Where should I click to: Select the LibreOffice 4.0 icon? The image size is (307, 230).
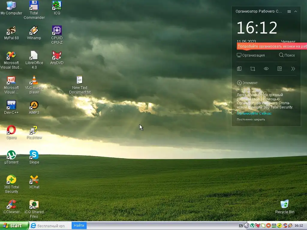coord(34,60)
